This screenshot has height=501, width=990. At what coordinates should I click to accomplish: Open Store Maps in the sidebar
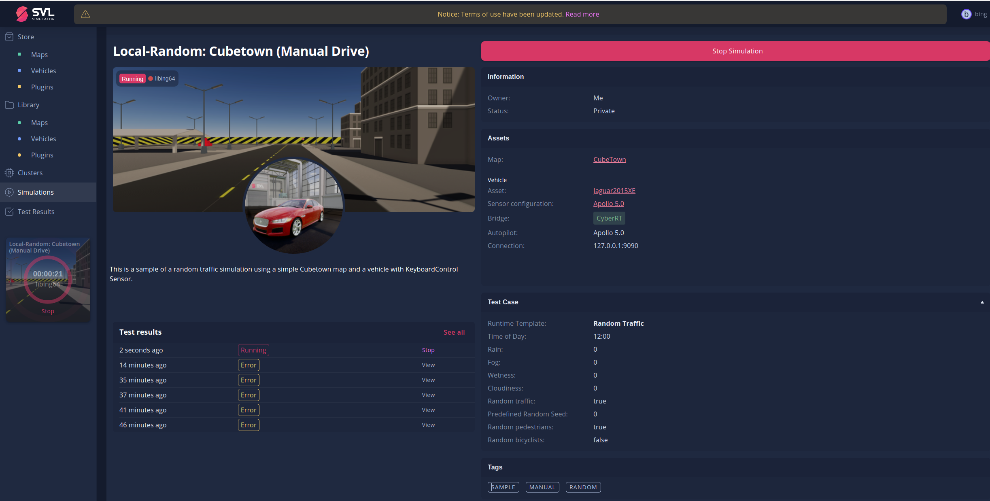[x=39, y=55]
